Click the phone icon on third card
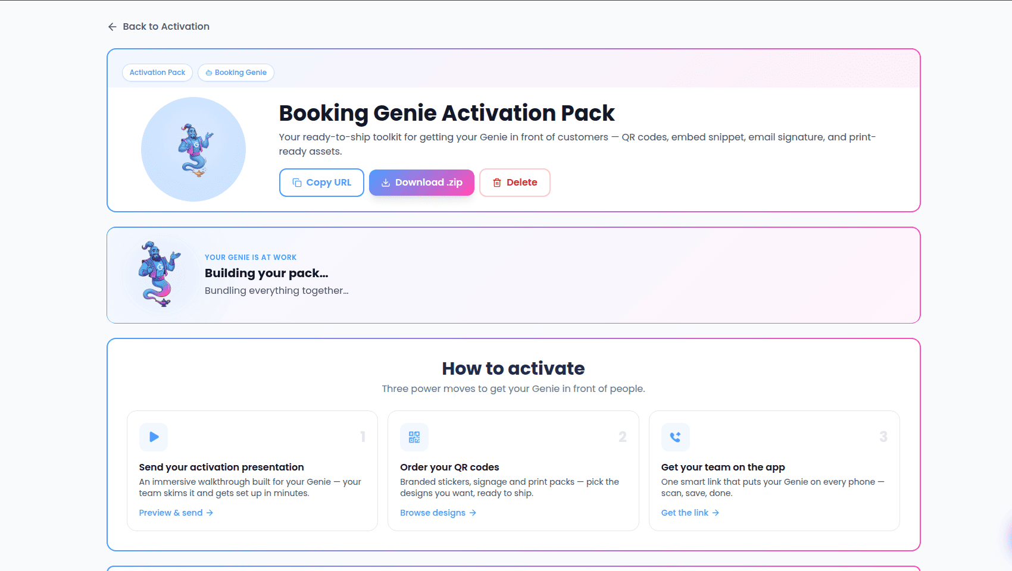The height and width of the screenshot is (571, 1012). click(676, 437)
